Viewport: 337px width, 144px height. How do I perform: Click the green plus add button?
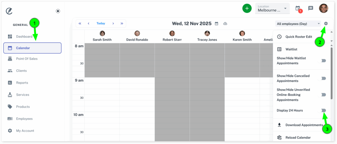click(247, 9)
